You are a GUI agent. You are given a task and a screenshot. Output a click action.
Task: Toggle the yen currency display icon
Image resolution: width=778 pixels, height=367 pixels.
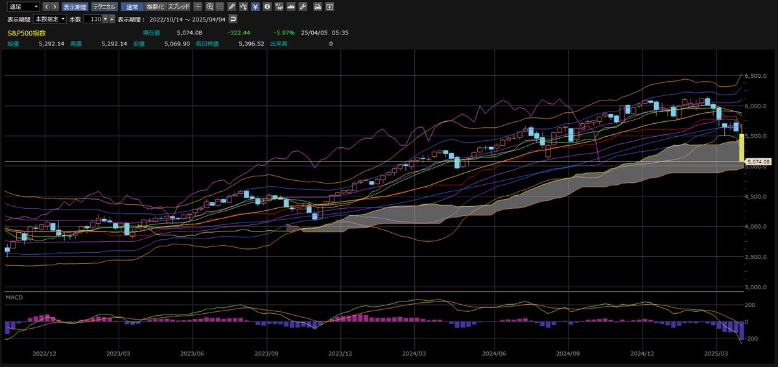point(255,6)
